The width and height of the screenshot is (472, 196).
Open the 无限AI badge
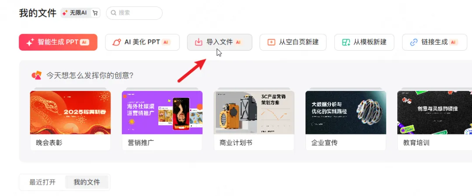(80, 13)
